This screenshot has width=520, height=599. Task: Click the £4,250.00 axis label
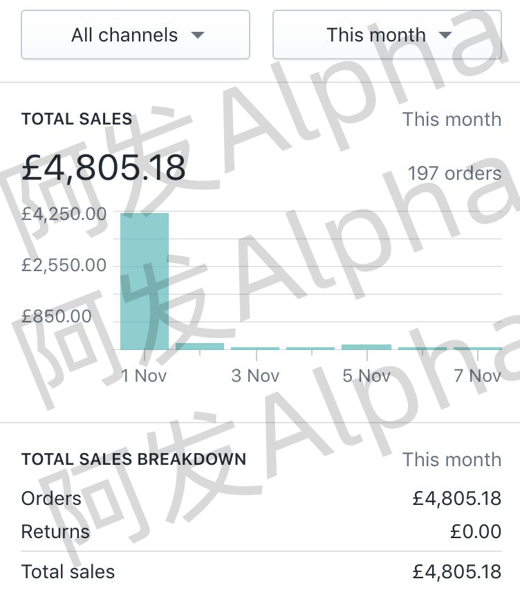coord(64,214)
